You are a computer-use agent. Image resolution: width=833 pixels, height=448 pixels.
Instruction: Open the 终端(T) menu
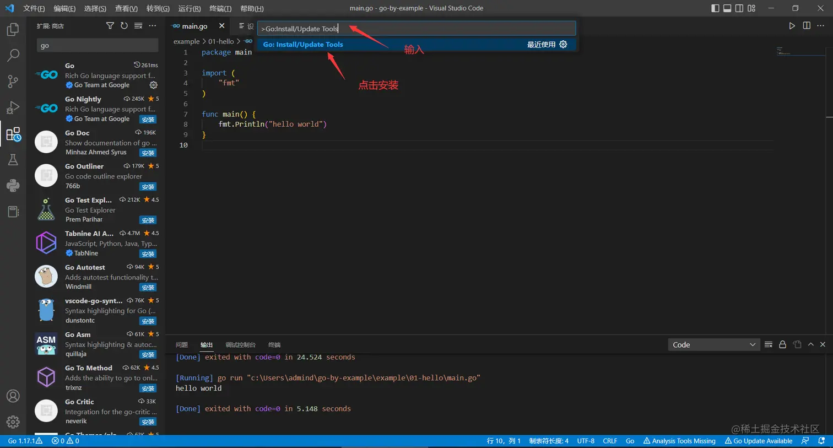220,8
